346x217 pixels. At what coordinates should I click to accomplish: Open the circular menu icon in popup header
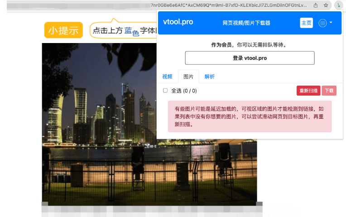pos(322,23)
